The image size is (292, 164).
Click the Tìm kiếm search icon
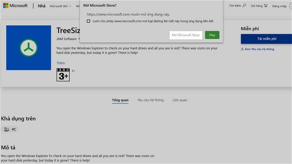coord(244,5)
